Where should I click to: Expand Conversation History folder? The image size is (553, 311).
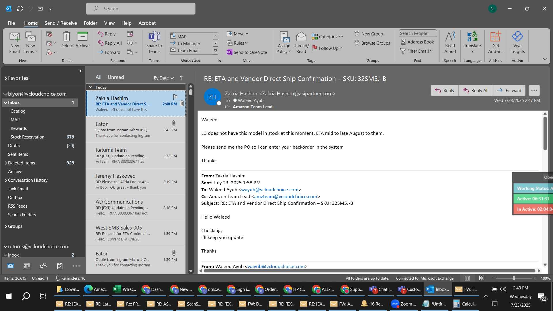[x=6, y=180]
